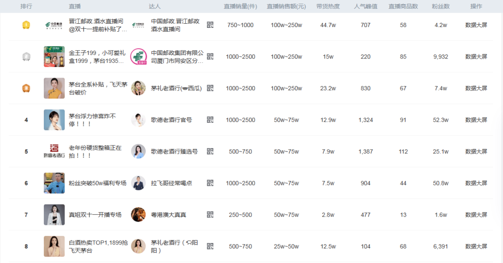Click the 直播销量(件) column header
Screen dimensions: 503x263
point(240,7)
